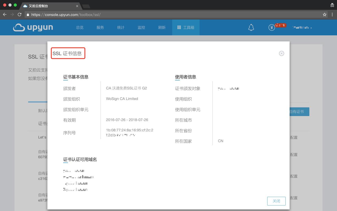Open the account balance yen icon
The image size is (337, 211).
pyautogui.click(x=272, y=27)
